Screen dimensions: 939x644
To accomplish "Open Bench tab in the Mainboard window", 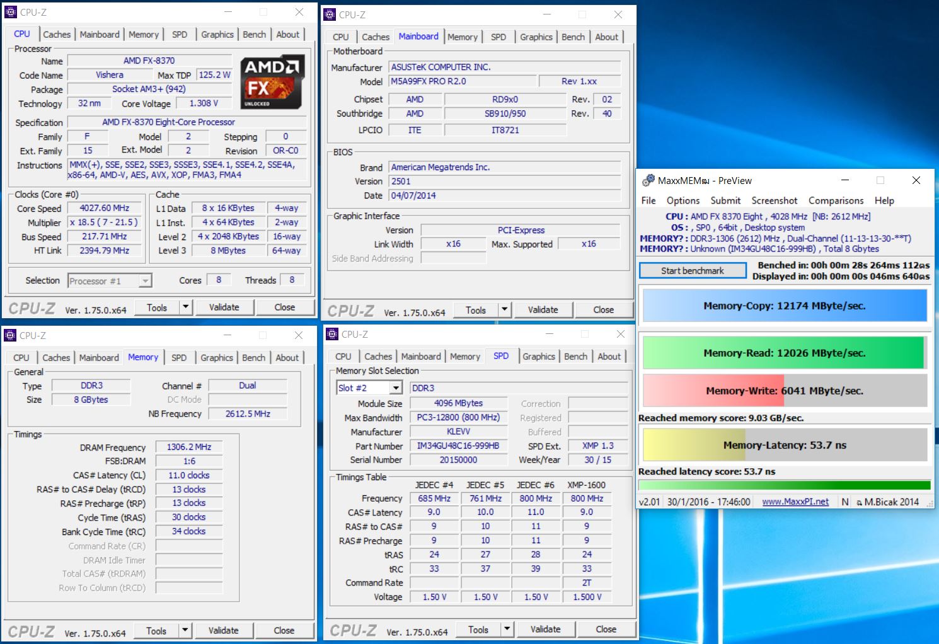I will click(573, 37).
